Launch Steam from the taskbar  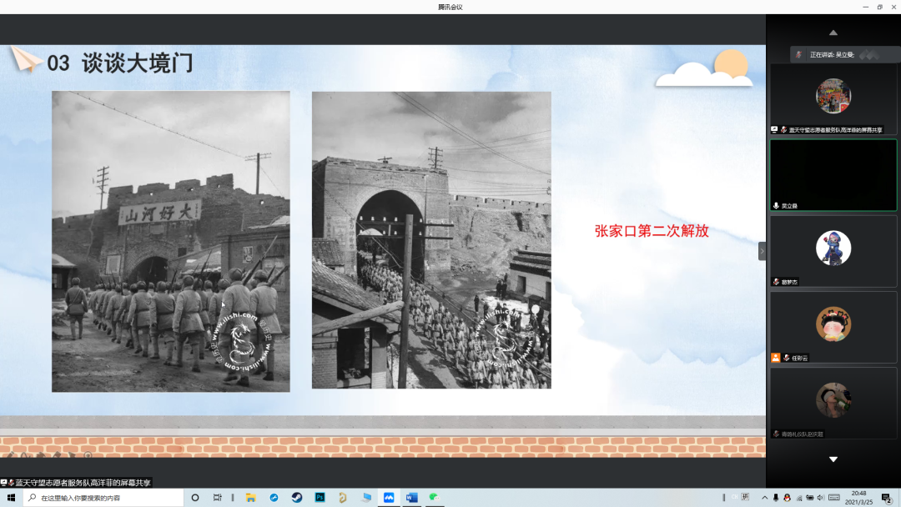pos(296,498)
